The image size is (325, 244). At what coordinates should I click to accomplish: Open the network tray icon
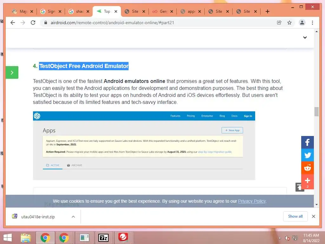(295, 238)
